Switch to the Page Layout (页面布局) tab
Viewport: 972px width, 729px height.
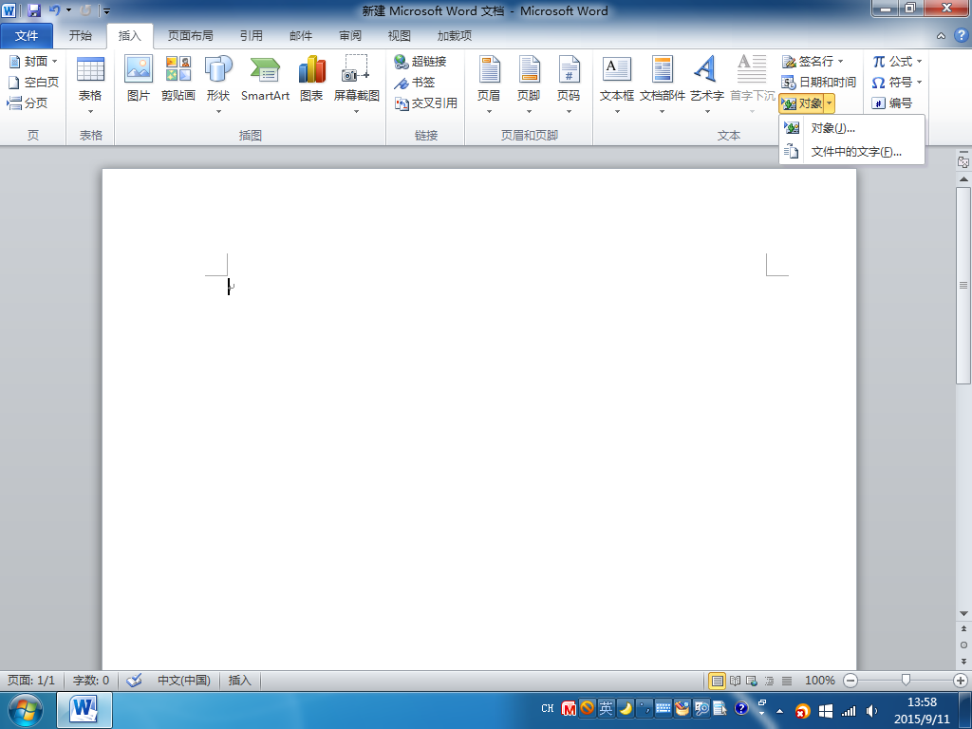191,36
